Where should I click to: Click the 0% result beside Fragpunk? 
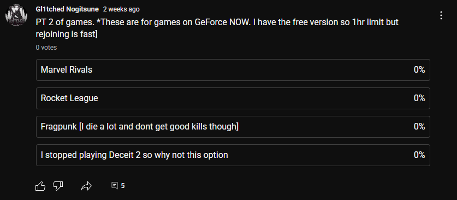click(x=419, y=127)
